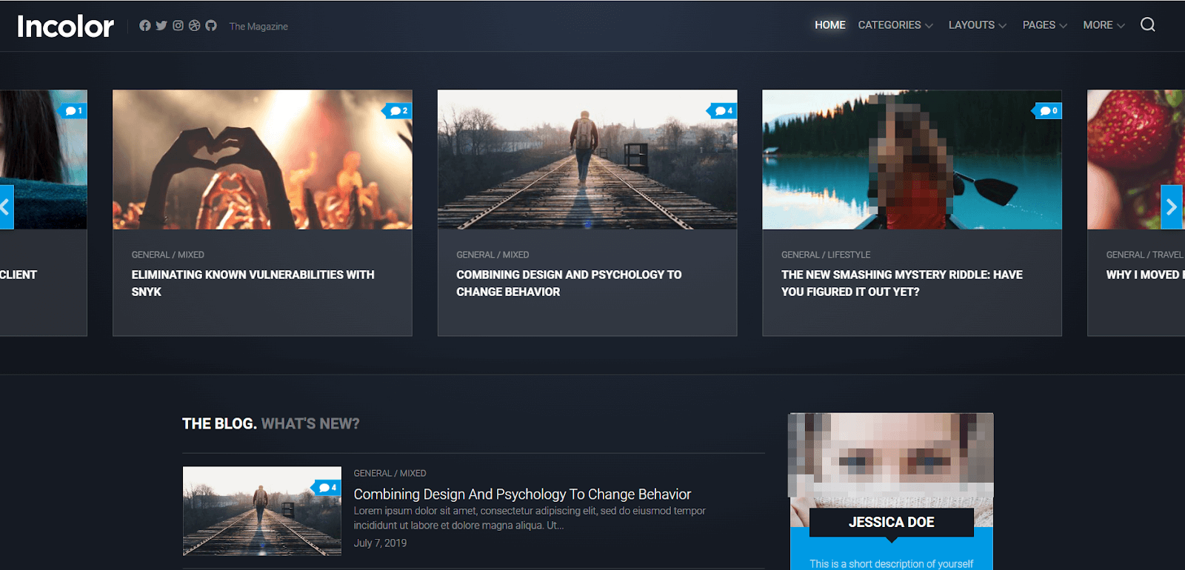Viewport: 1185px width, 570px height.
Task: Open the GitHub social link
Action: tap(211, 26)
